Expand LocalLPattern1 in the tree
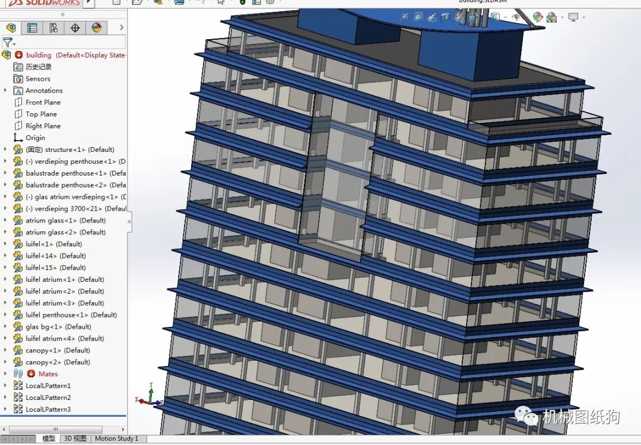This screenshot has width=641, height=445. pyautogui.click(x=5, y=385)
